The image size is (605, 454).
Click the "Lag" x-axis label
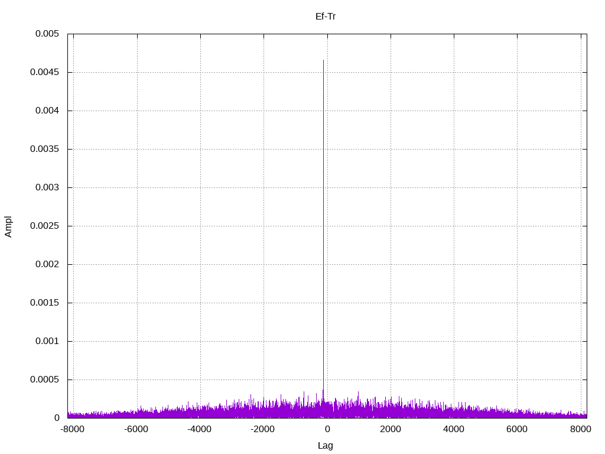tap(326, 446)
